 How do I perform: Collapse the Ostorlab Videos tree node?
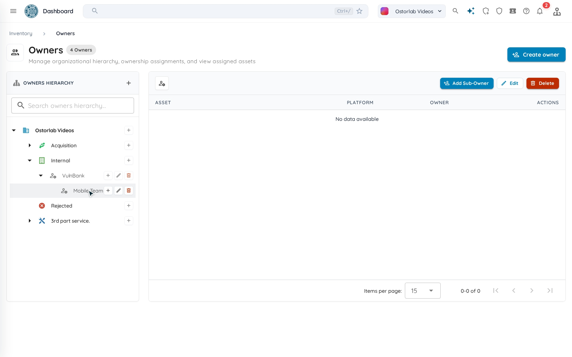point(14,130)
